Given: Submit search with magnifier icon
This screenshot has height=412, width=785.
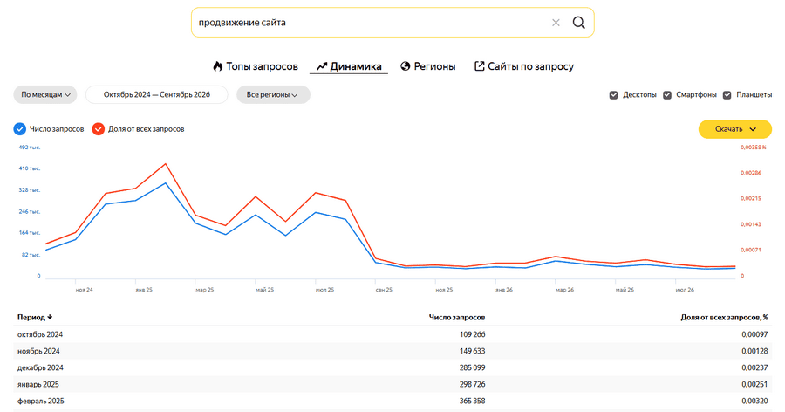Looking at the screenshot, I should pos(579,23).
